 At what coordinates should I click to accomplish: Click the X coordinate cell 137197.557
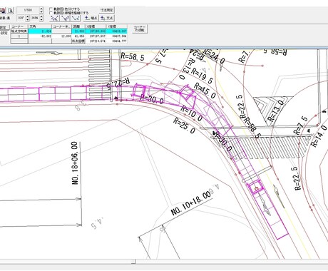coord(96,36)
